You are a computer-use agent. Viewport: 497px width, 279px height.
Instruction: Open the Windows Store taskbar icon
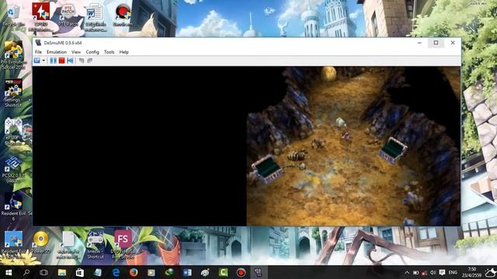pyautogui.click(x=79, y=272)
